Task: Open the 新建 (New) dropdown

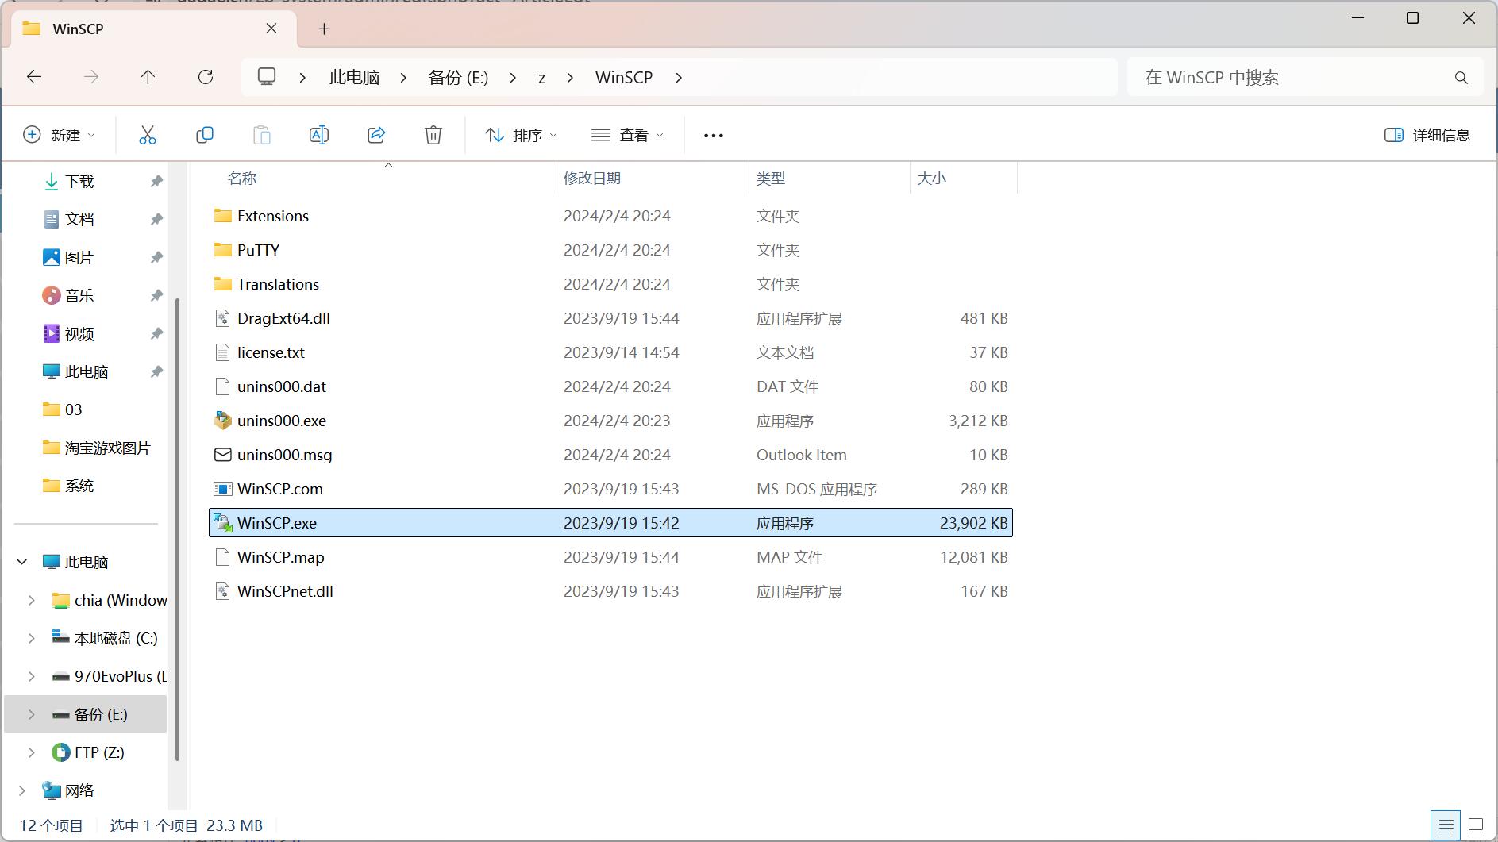Action: coord(60,135)
